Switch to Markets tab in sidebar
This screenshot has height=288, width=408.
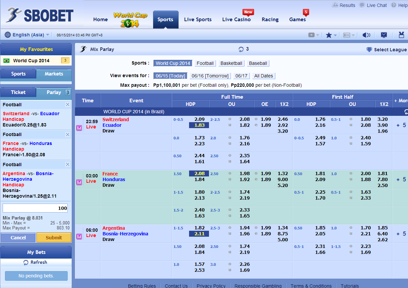pyautogui.click(x=54, y=74)
